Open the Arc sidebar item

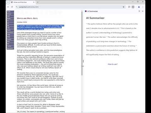10,23
